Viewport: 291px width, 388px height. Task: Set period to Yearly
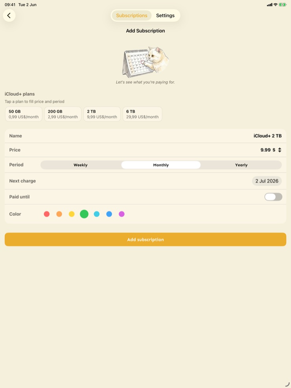point(241,165)
